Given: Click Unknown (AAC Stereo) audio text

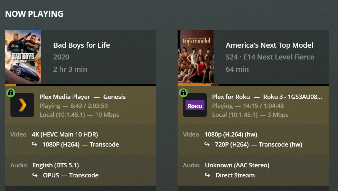Looking at the screenshot, I should point(237,165).
